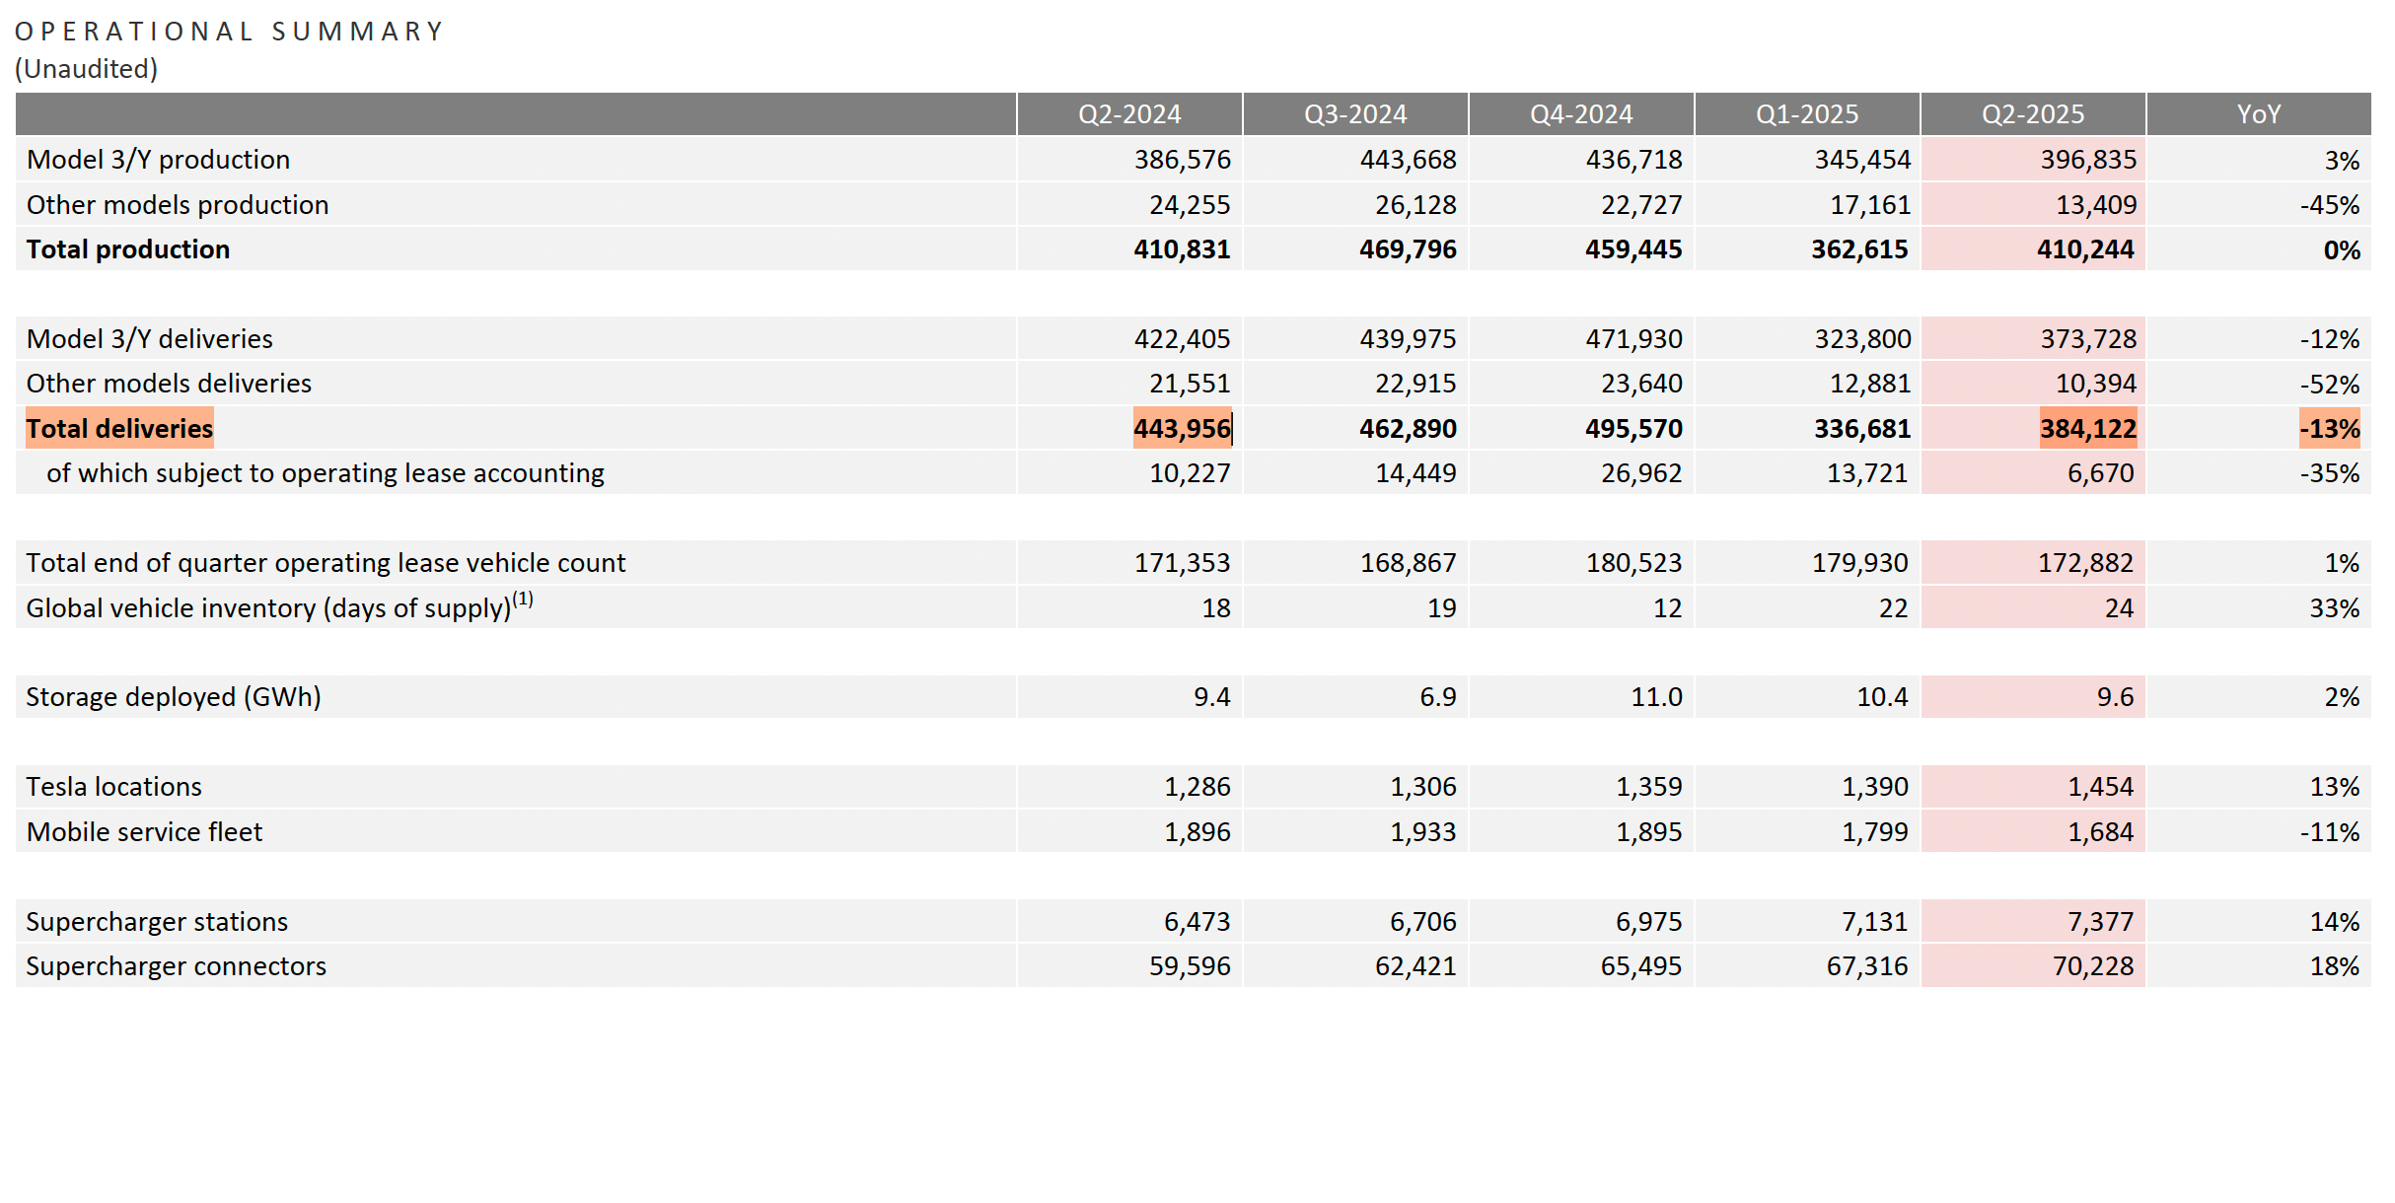
Task: Click the Storage deployed (GWh) row label
Action: (x=173, y=697)
